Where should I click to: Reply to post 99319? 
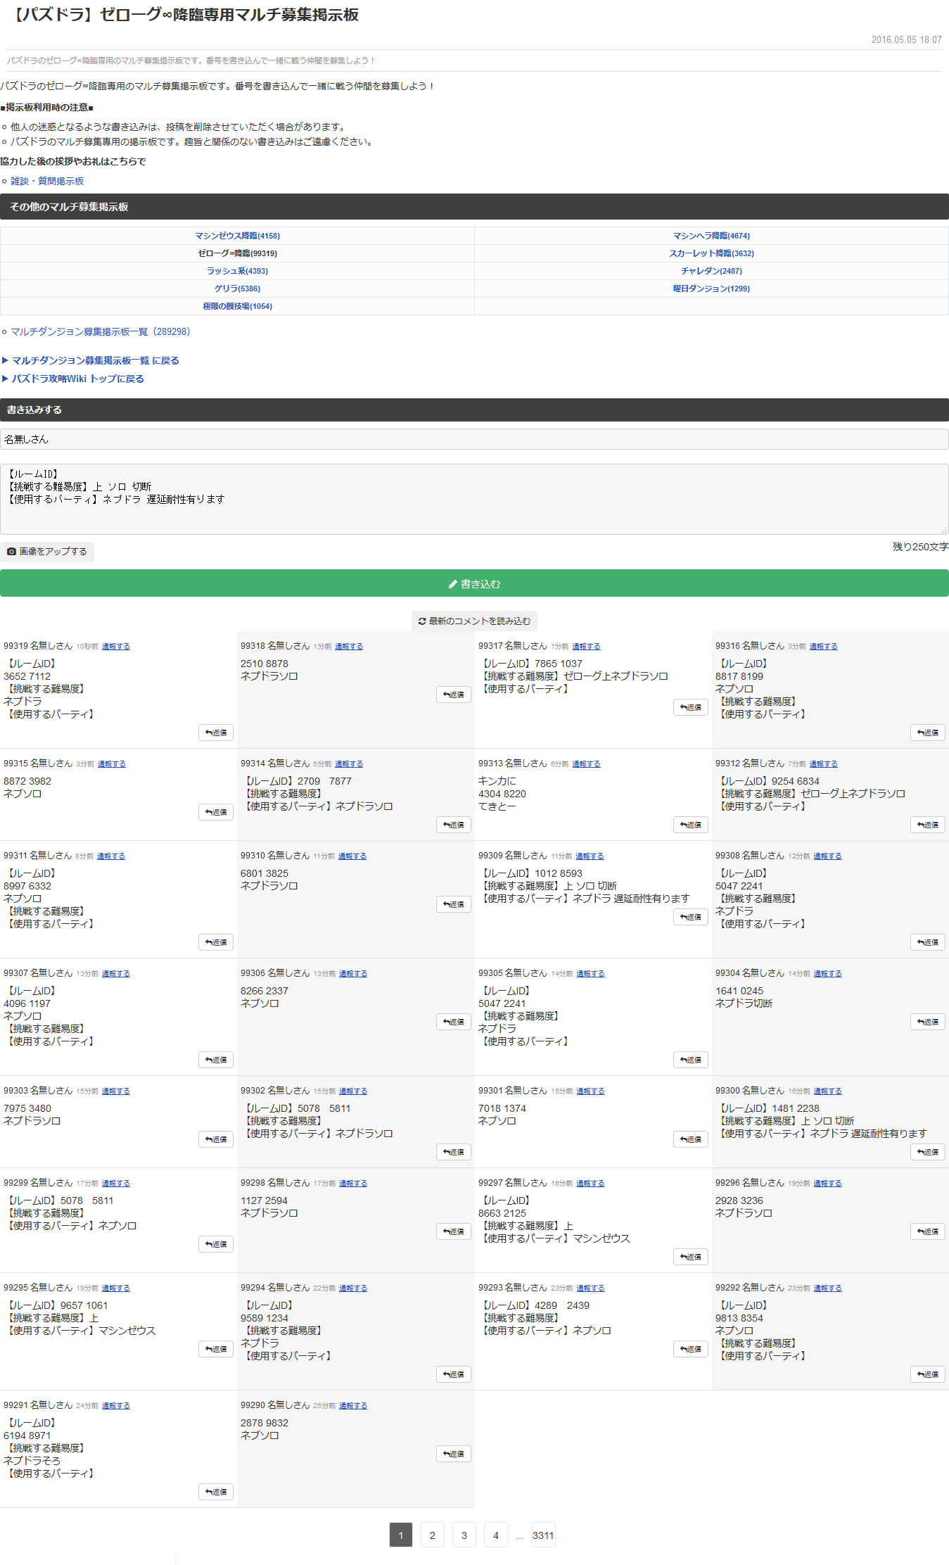click(x=216, y=733)
